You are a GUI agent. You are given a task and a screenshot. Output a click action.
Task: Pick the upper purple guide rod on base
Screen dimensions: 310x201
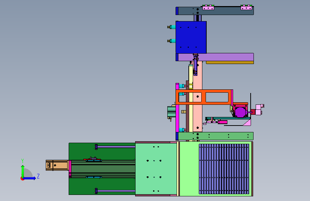[116, 147]
